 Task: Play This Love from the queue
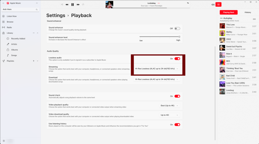pyautogui.click(x=238, y=26)
